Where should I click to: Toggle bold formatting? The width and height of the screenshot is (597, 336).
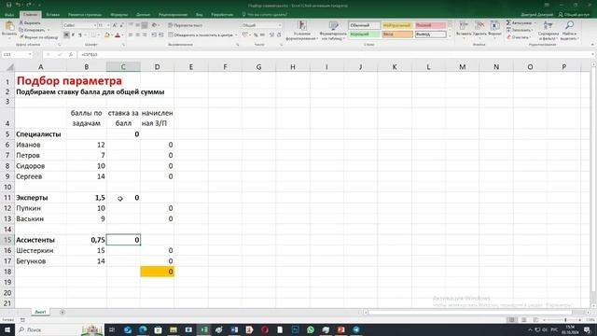66,35
